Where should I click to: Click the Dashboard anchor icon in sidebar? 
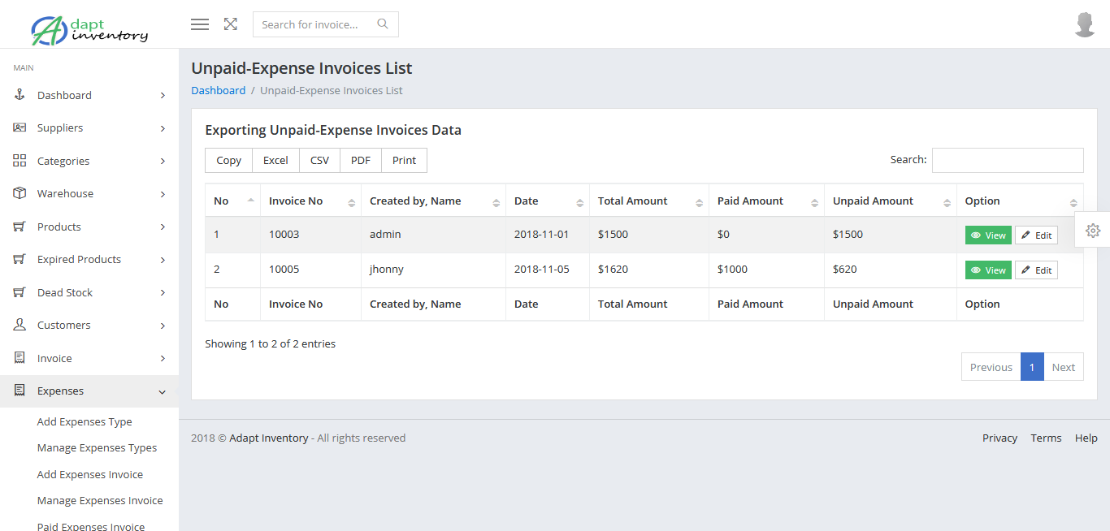pos(20,95)
